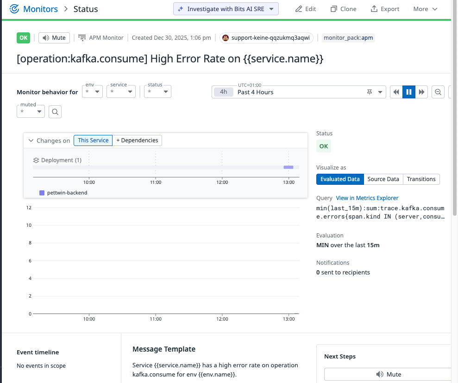
Task: Step the time range forward
Action: pyautogui.click(x=421, y=92)
